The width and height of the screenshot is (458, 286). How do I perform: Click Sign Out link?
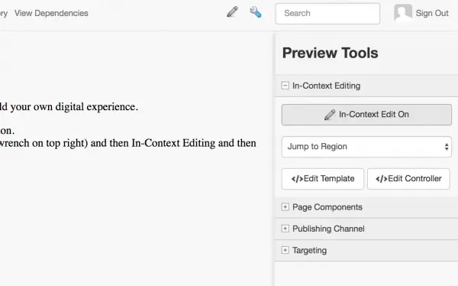(x=432, y=13)
